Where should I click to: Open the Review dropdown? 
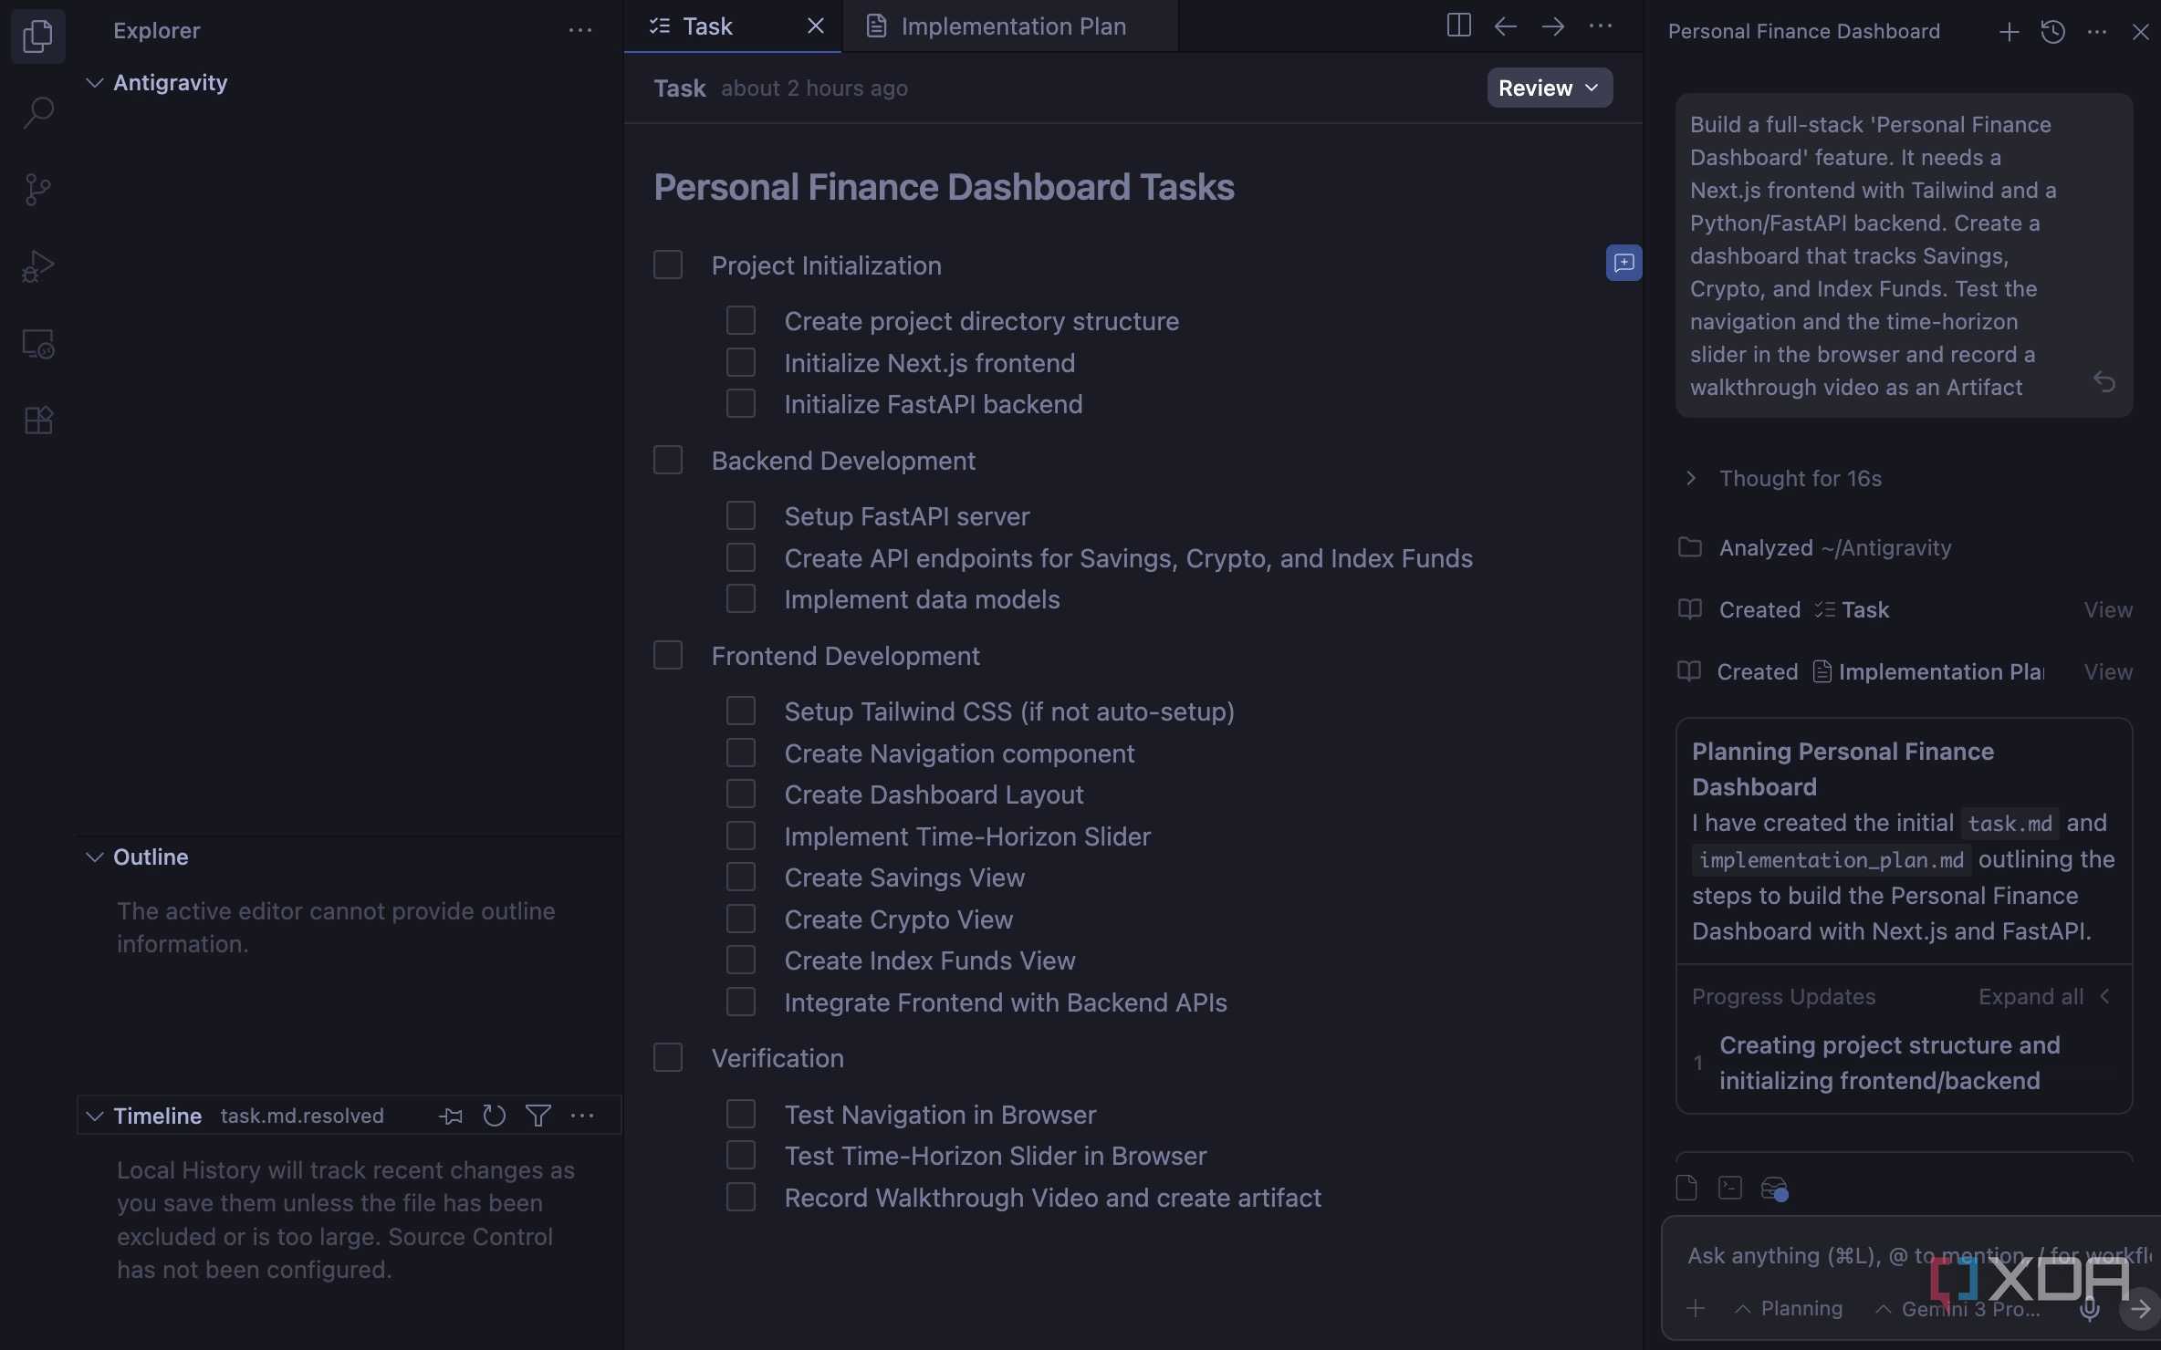coord(1550,88)
